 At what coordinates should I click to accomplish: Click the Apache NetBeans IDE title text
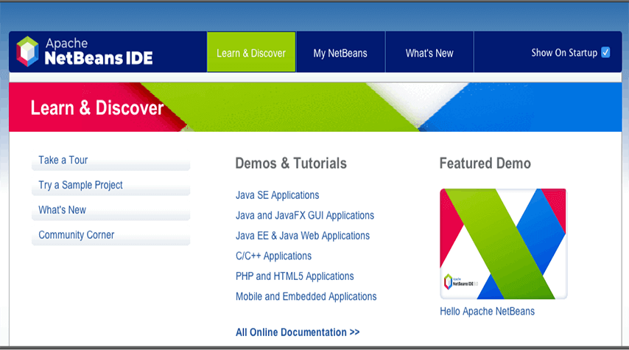point(98,52)
